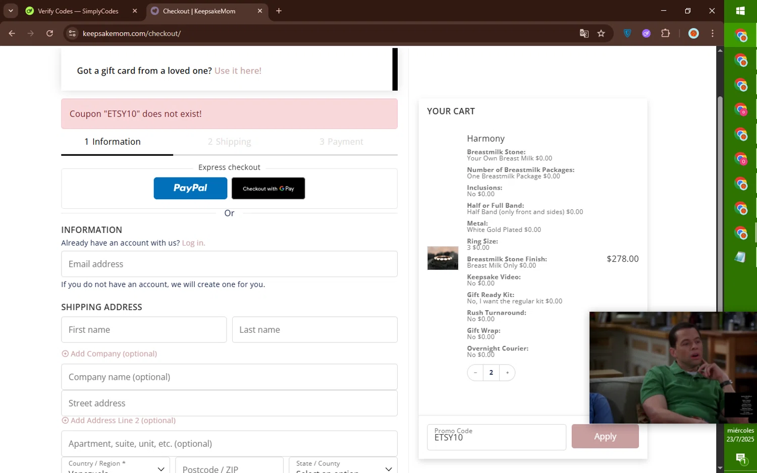The height and width of the screenshot is (473, 757).
Task: Decrease cart quantity with minus button
Action: (x=475, y=373)
